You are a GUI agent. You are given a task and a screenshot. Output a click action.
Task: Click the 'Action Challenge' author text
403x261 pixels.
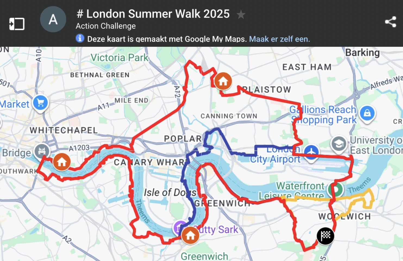[106, 26]
